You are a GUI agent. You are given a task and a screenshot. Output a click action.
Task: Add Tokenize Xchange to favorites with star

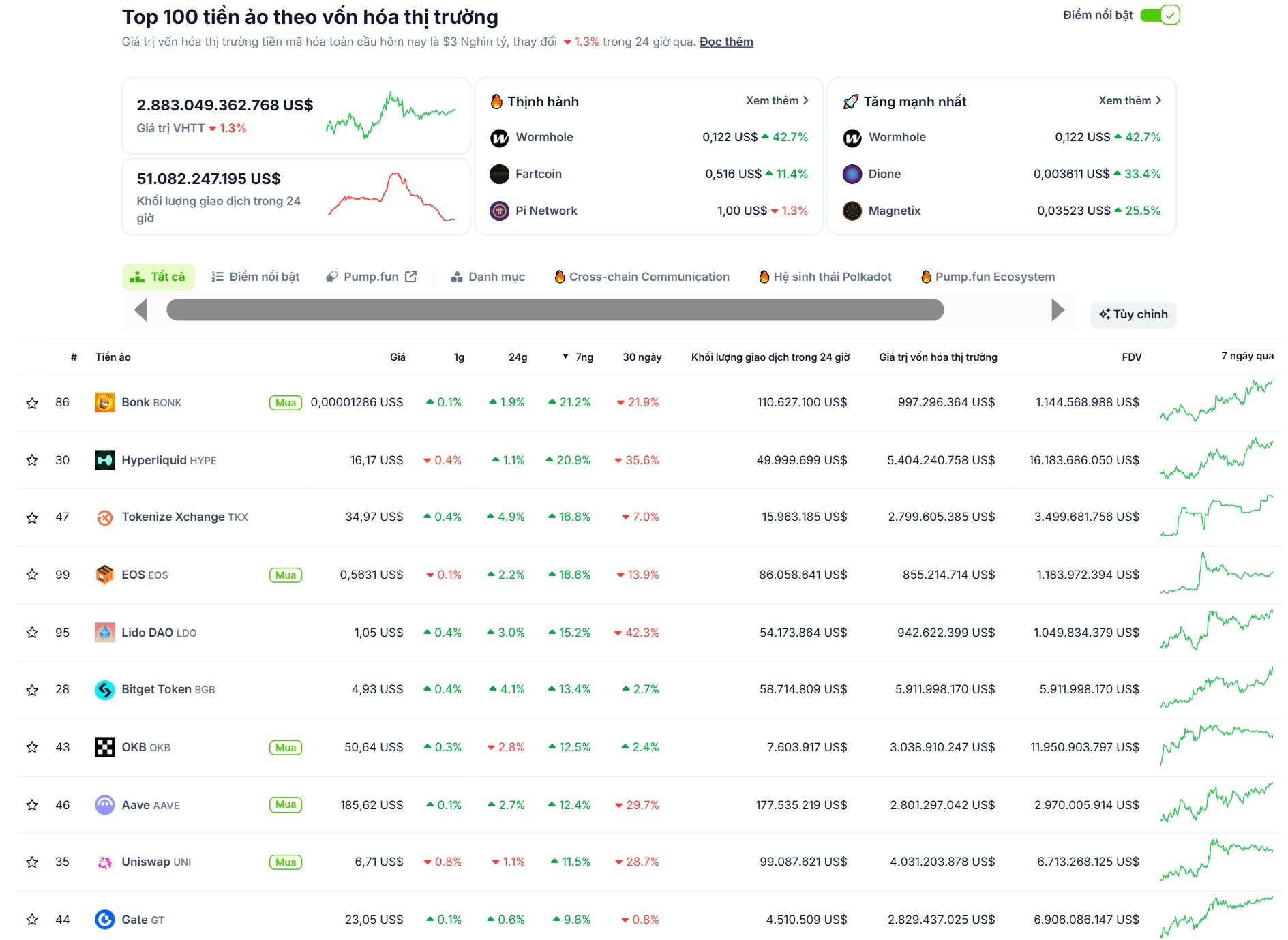tap(32, 517)
